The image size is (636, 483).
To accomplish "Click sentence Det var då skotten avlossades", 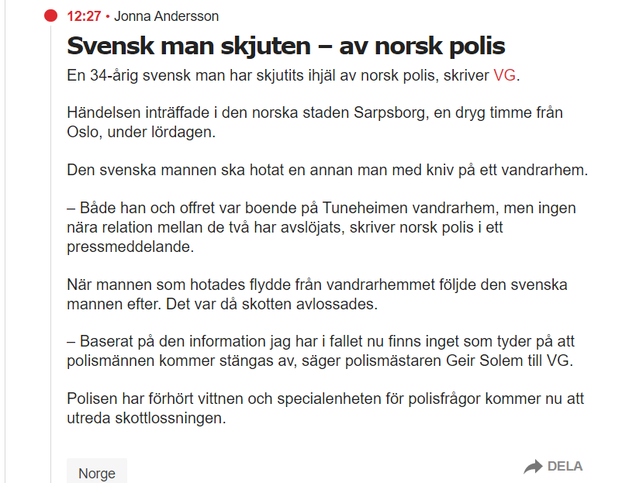I will (x=271, y=304).
